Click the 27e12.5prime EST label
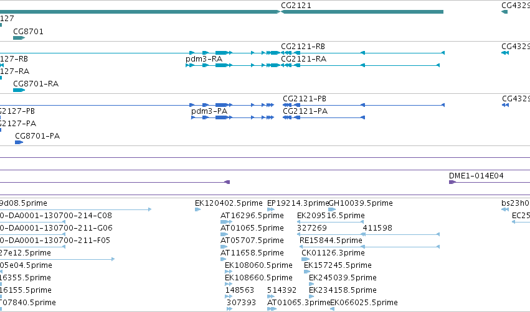The image size is (530, 312). tap(26, 253)
